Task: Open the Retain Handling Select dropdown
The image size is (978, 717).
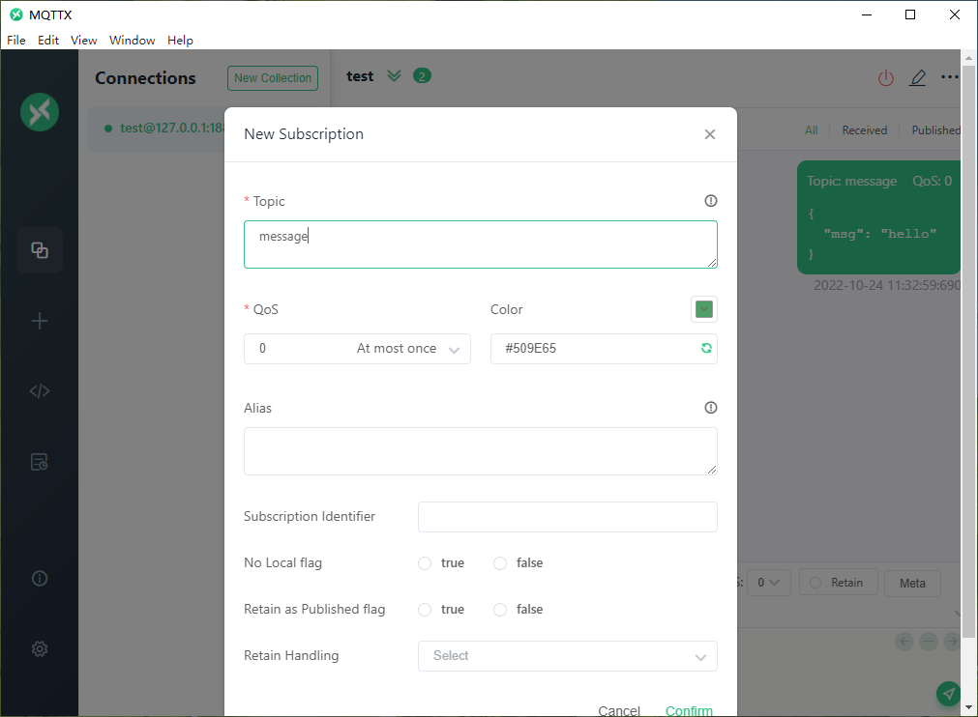Action: (567, 656)
